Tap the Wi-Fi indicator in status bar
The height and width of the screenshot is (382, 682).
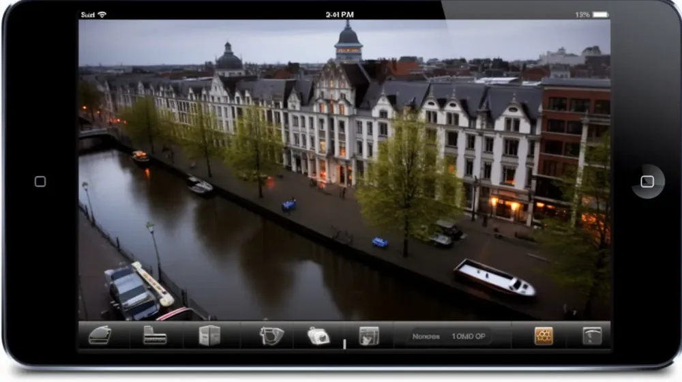point(102,15)
